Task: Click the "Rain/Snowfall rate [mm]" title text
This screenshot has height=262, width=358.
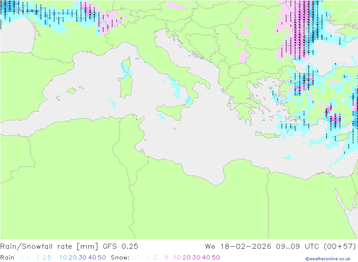Action: coord(49,247)
